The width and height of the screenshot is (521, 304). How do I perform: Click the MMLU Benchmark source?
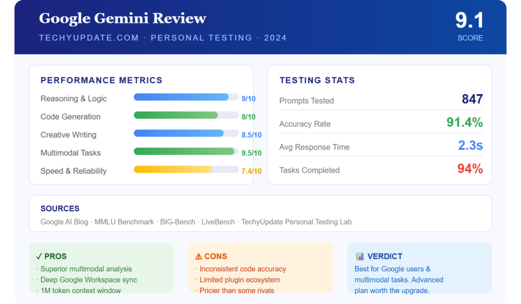124,222
